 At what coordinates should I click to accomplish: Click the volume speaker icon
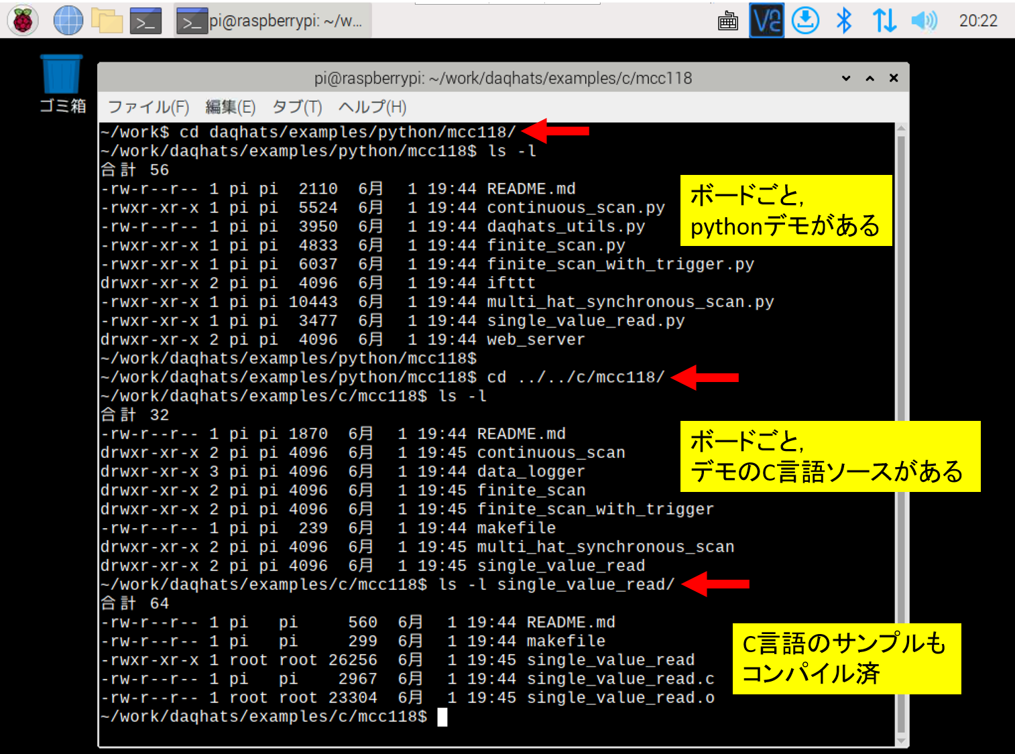[x=923, y=21]
